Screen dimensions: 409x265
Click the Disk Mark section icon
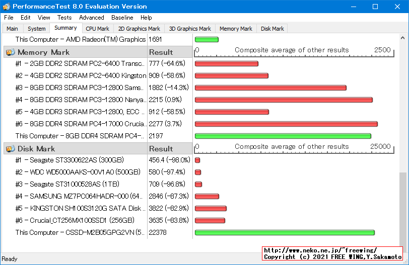click(x=10, y=149)
